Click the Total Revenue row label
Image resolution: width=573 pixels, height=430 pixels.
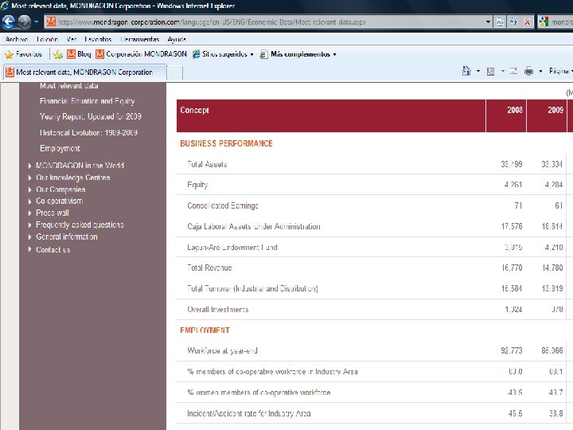click(x=209, y=268)
